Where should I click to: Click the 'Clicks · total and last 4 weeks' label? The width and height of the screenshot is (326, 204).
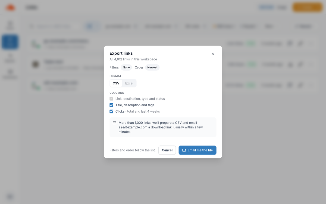coord(137,111)
